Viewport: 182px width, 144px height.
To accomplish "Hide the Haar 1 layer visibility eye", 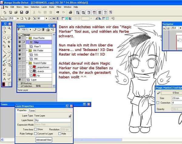I will tap(20, 46).
